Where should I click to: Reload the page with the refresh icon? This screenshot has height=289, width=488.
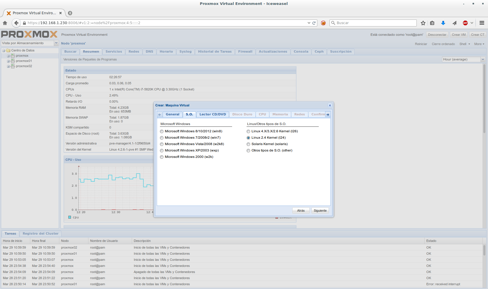tap(314, 23)
